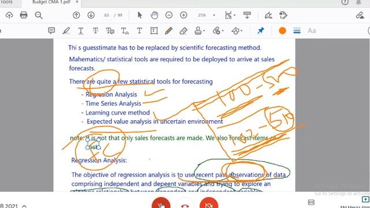Viewport: 370px width, 208px height.
Task: Open the fill and sign pen tool
Action: click(x=268, y=16)
